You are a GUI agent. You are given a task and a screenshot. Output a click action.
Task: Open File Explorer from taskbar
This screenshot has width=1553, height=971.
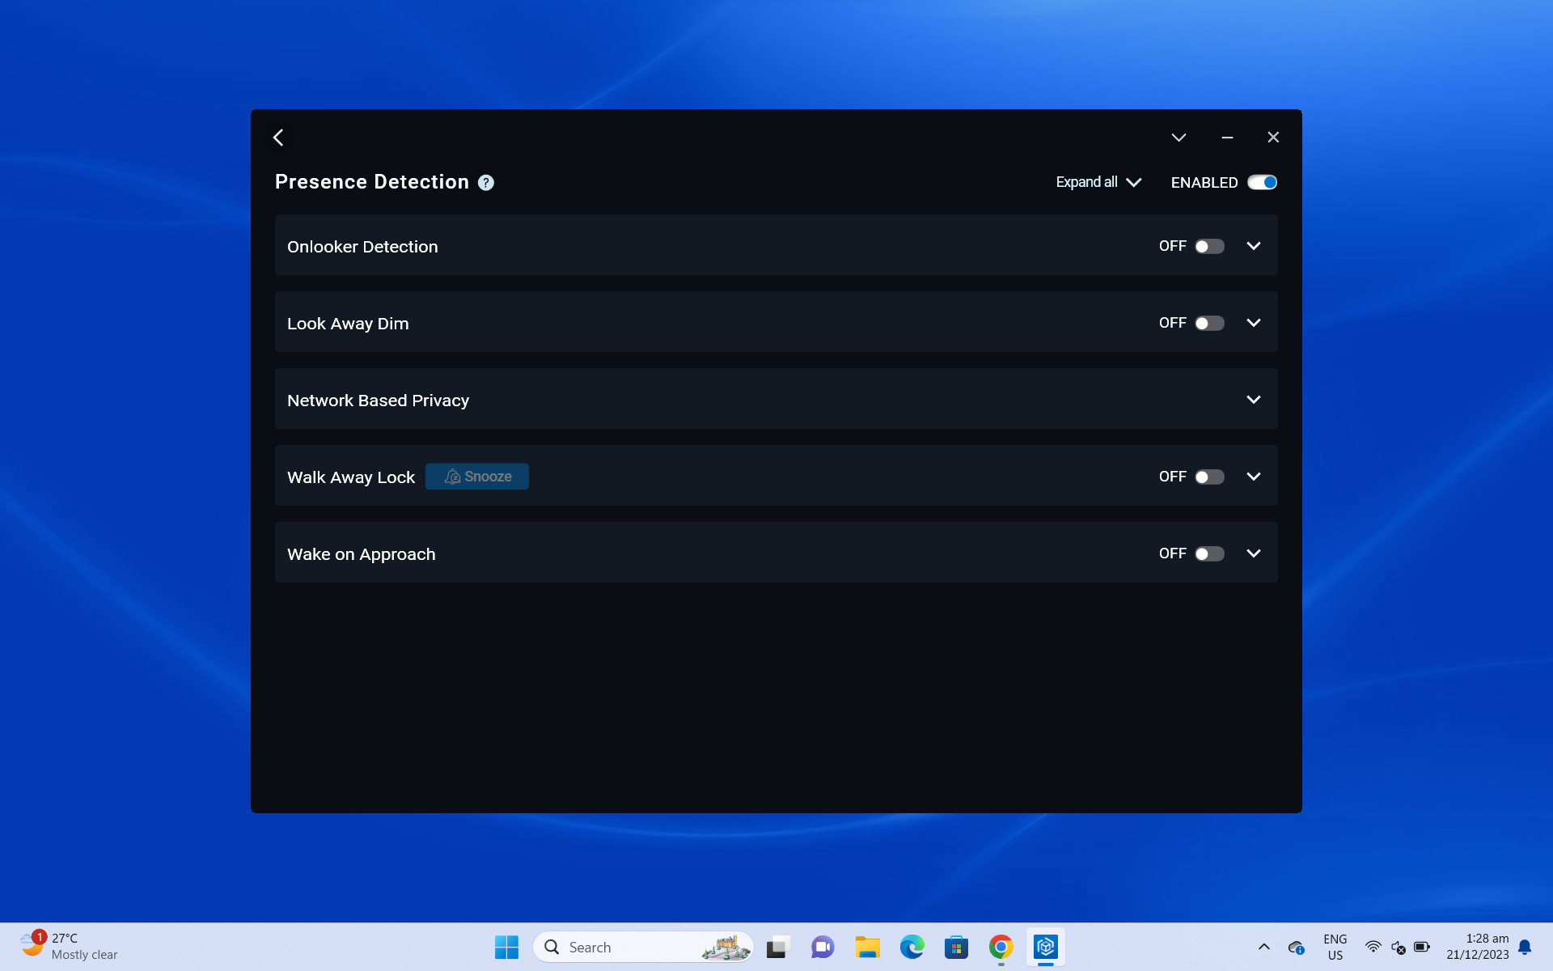pos(867,947)
